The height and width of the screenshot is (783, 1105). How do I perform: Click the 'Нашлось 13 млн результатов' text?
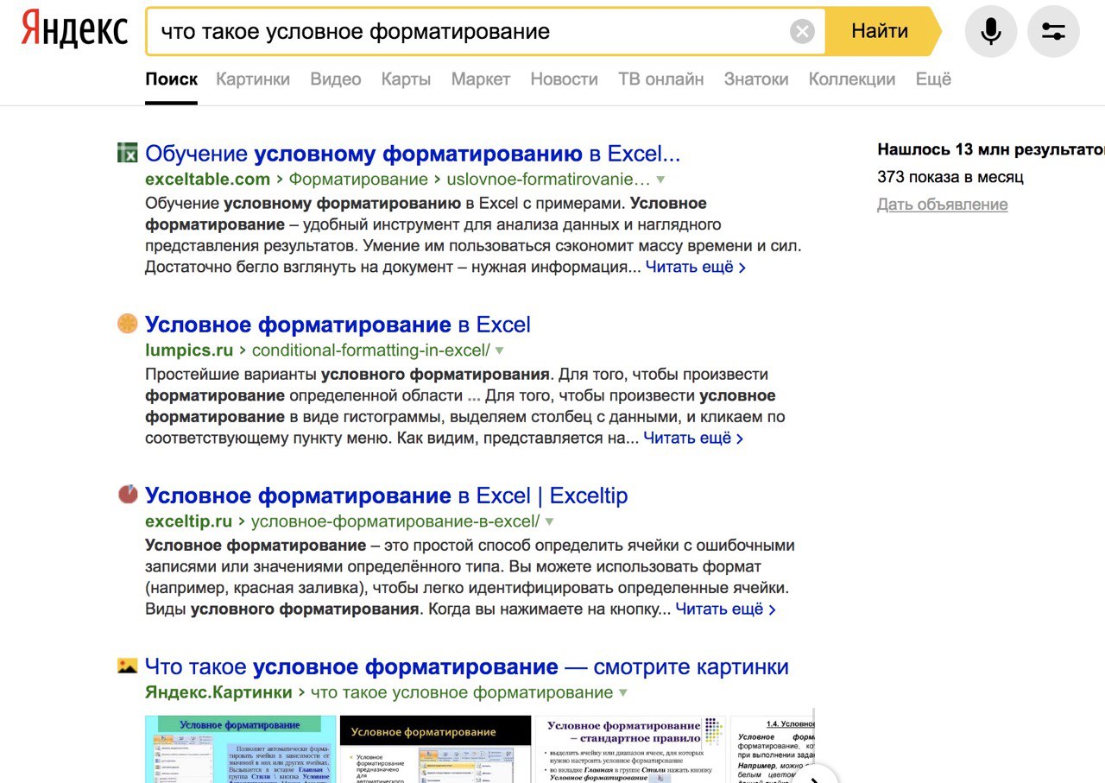coord(991,149)
